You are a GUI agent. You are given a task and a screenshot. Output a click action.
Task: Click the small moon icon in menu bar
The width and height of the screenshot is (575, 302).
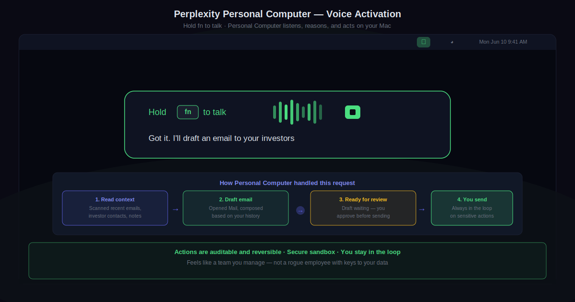tap(452, 42)
